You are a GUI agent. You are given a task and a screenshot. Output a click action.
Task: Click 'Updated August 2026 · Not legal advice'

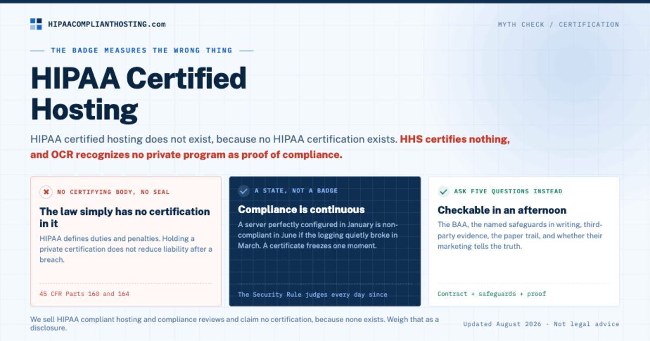(541, 324)
